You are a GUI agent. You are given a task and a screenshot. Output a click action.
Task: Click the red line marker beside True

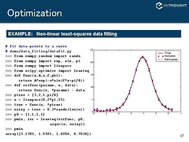(160, 53)
